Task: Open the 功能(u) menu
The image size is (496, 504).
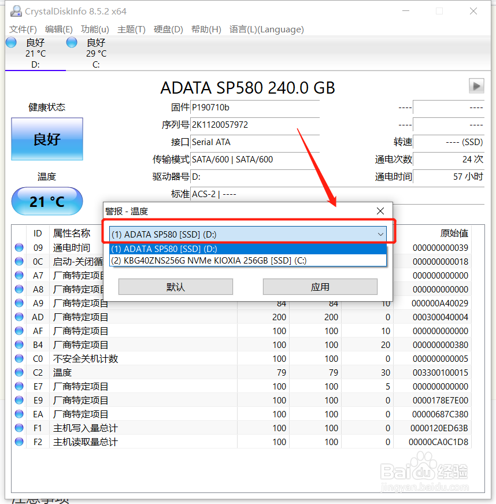Action: click(x=95, y=29)
